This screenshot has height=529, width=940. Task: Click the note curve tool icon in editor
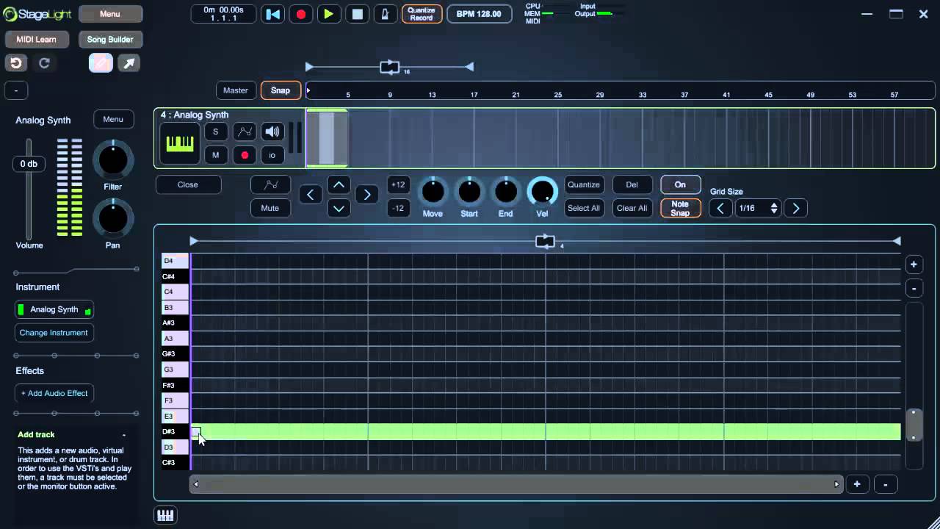(x=270, y=184)
